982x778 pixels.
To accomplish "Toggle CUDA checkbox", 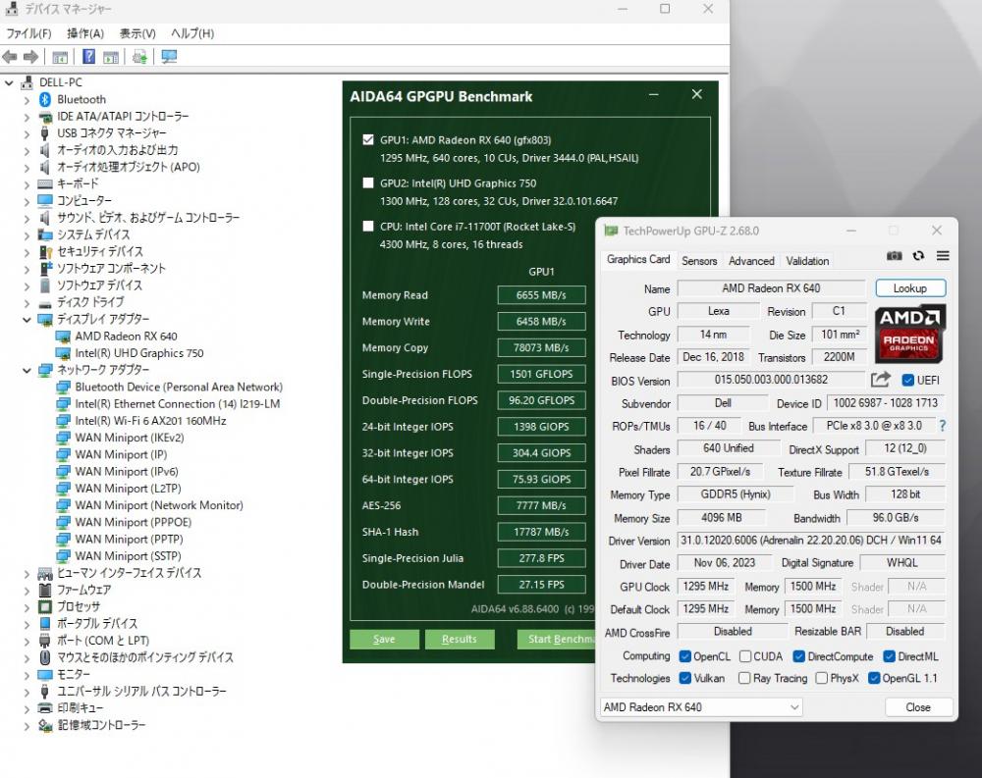I will click(x=745, y=656).
